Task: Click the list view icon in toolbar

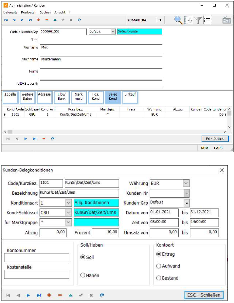Action: click(x=207, y=20)
